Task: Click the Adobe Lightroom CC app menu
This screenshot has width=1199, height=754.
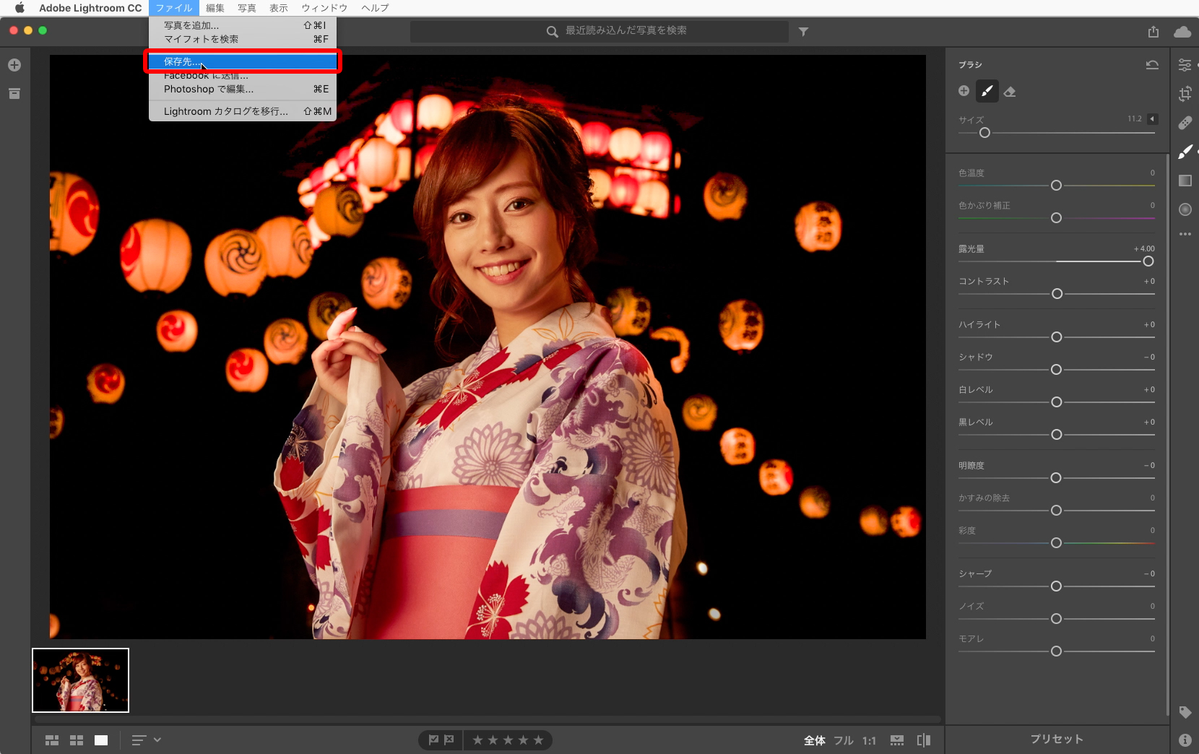Action: click(x=90, y=8)
